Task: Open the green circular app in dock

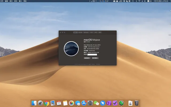Action: point(121,103)
